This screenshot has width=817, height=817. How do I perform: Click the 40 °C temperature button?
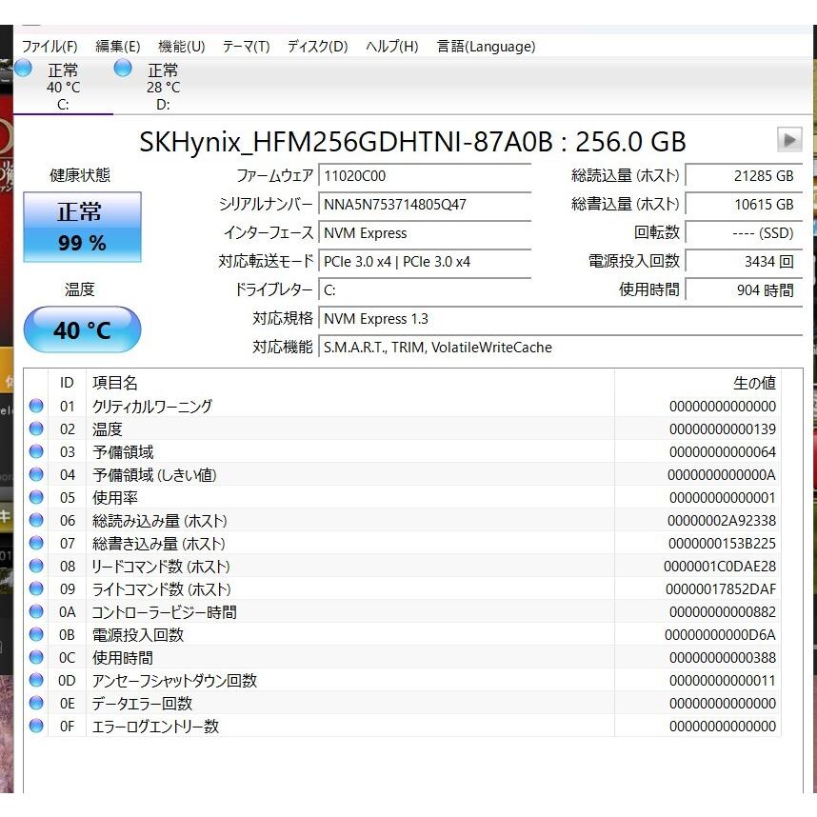82,329
